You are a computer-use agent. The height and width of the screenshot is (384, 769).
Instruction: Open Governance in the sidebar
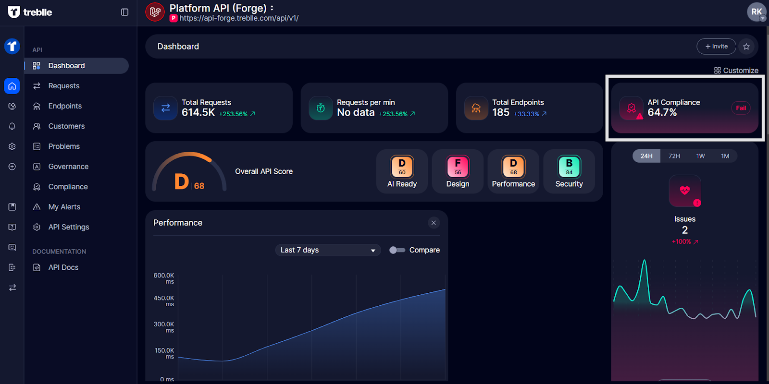pyautogui.click(x=68, y=167)
